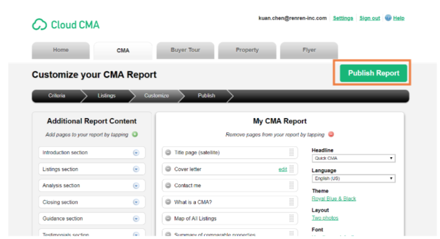Go to the Criteria step
The image size is (440, 239).
coord(57,96)
